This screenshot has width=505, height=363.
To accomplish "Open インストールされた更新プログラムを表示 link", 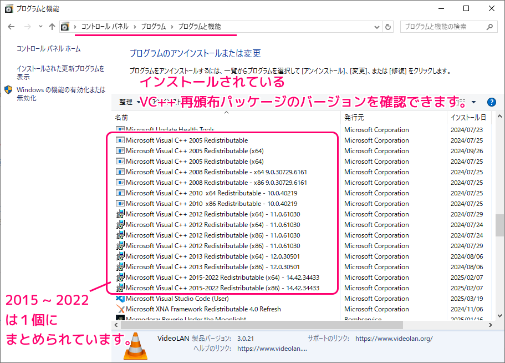I will coord(60,73).
